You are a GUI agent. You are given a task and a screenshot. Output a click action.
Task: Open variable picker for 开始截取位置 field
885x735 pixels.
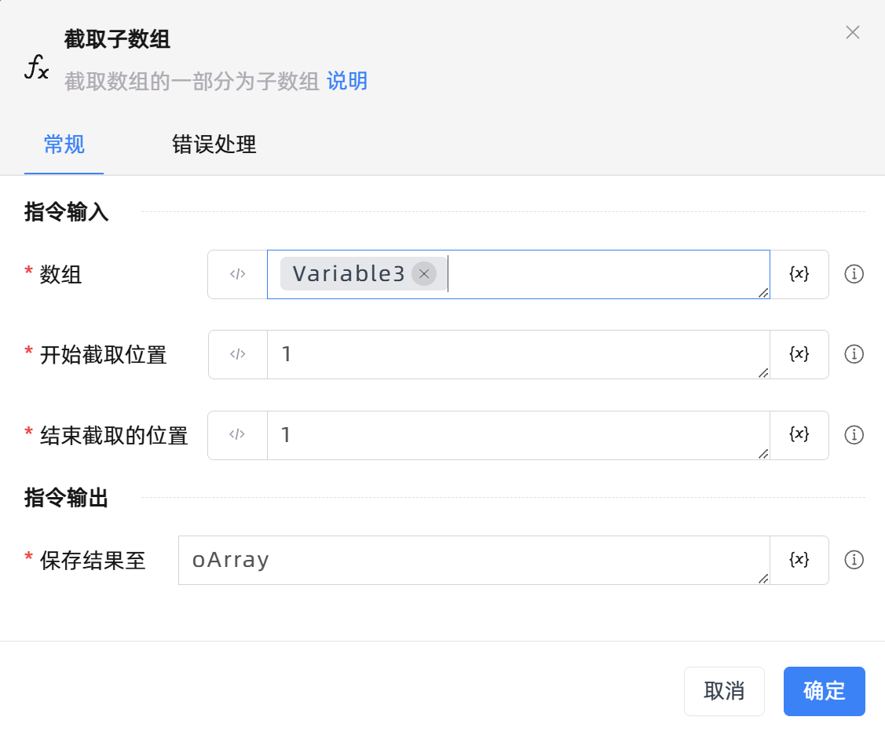pos(799,355)
